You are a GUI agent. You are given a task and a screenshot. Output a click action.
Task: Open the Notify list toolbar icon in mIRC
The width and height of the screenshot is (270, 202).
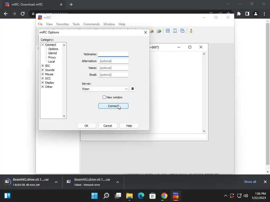click(152, 31)
